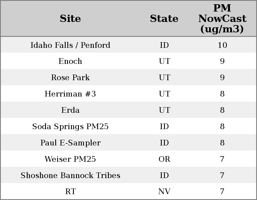Screen dimensions: 257x200
Task: Click the UT state cell for Erda
Action: pos(164,110)
